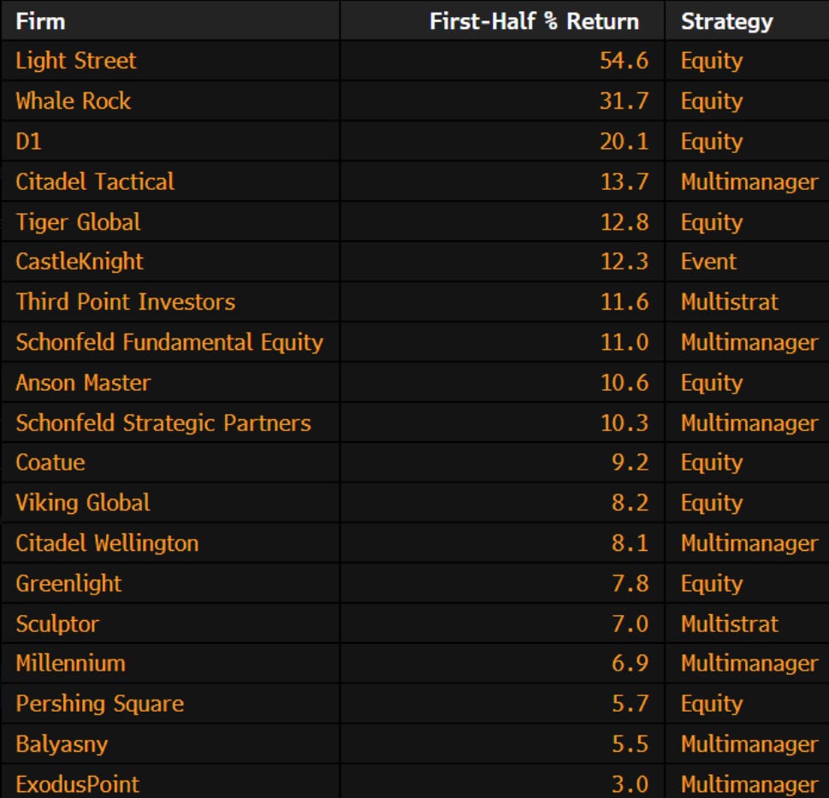
Task: Click the 10.6 return value
Action: (x=625, y=382)
